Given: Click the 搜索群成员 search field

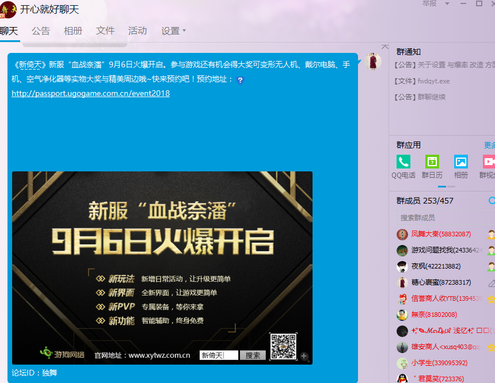Looking at the screenshot, I should [x=445, y=218].
